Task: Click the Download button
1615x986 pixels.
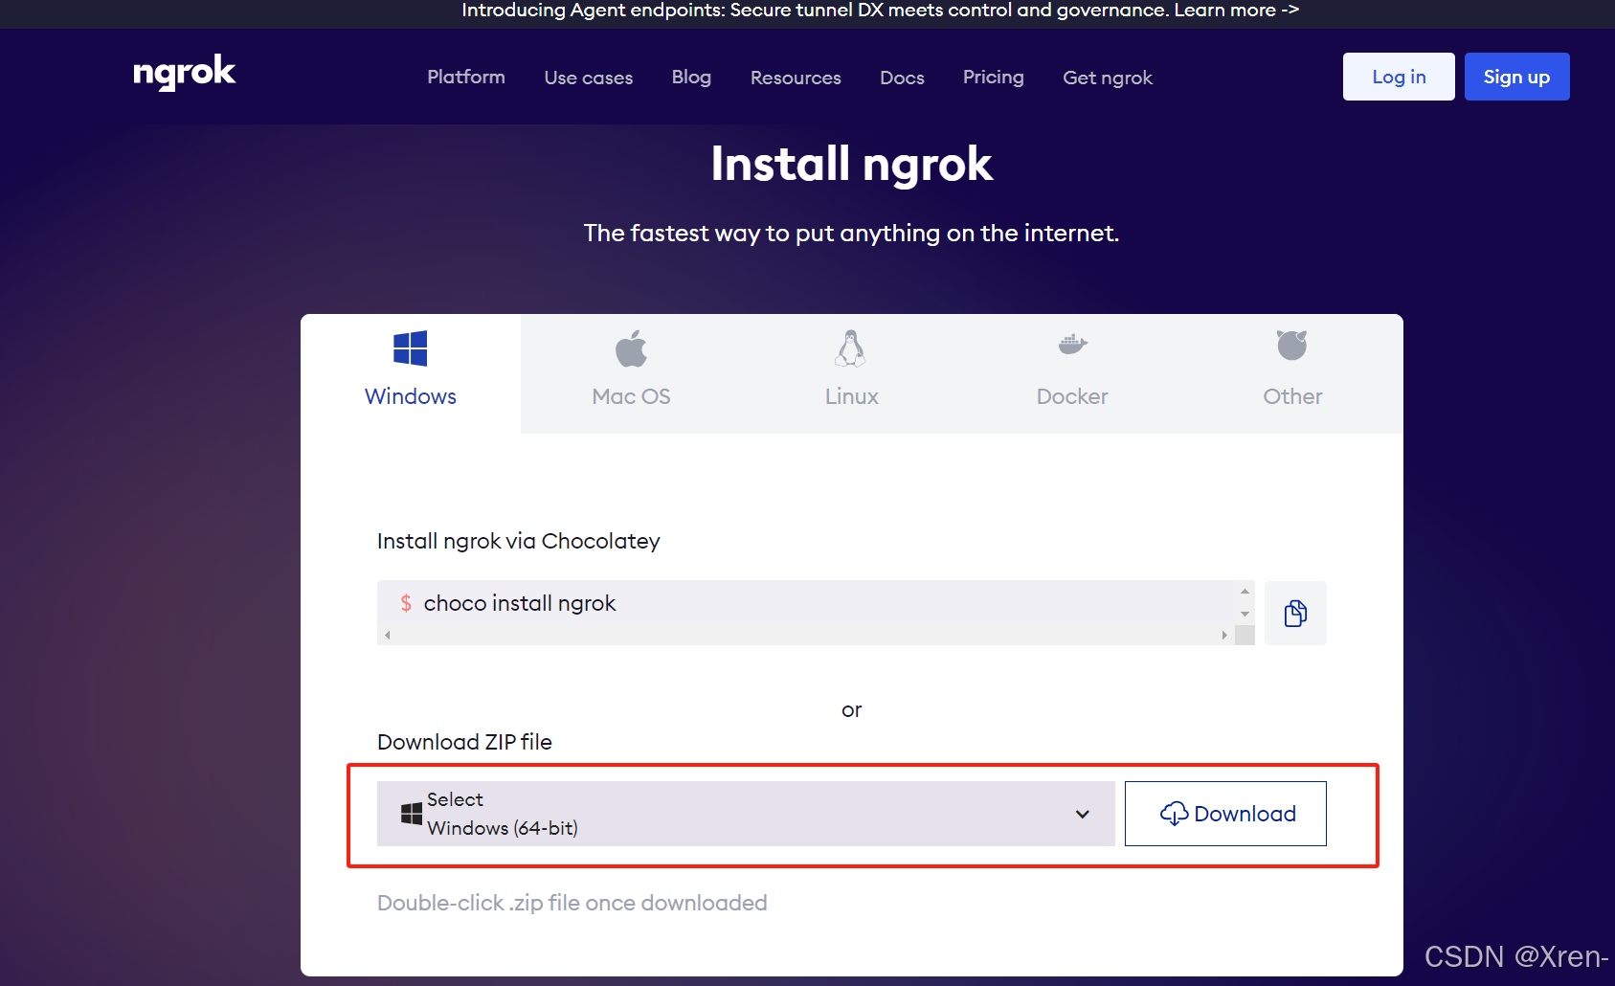Action: tap(1225, 814)
